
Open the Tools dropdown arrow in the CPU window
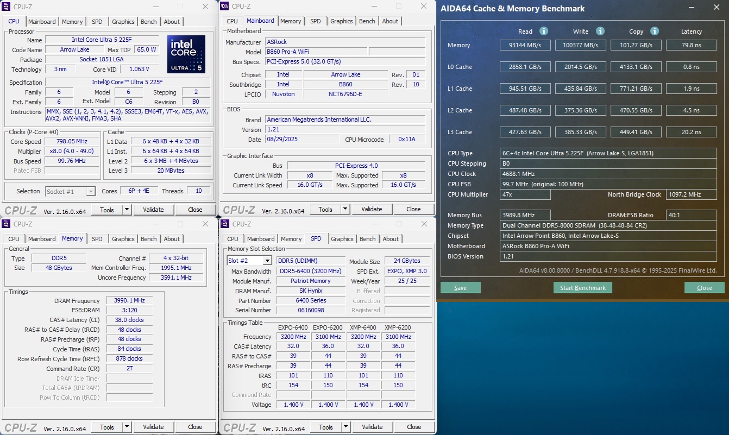(127, 210)
